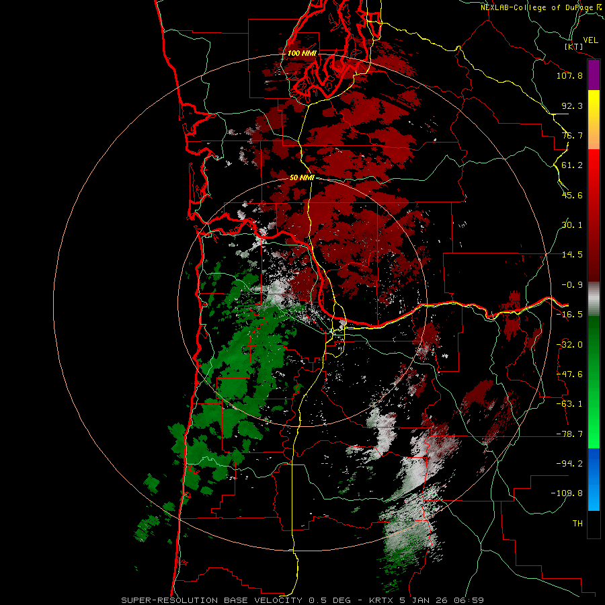Viewport: 605px width, 605px height.
Task: Click the TH label on the color scale
Action: [577, 523]
